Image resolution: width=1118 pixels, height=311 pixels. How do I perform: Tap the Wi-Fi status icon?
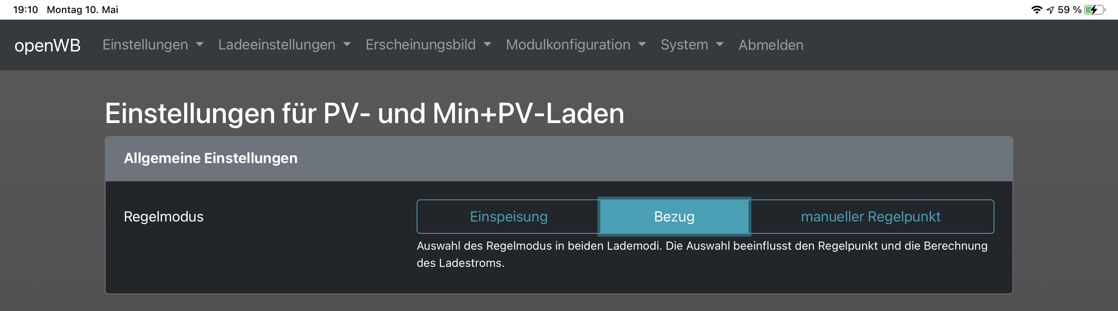tap(1037, 9)
